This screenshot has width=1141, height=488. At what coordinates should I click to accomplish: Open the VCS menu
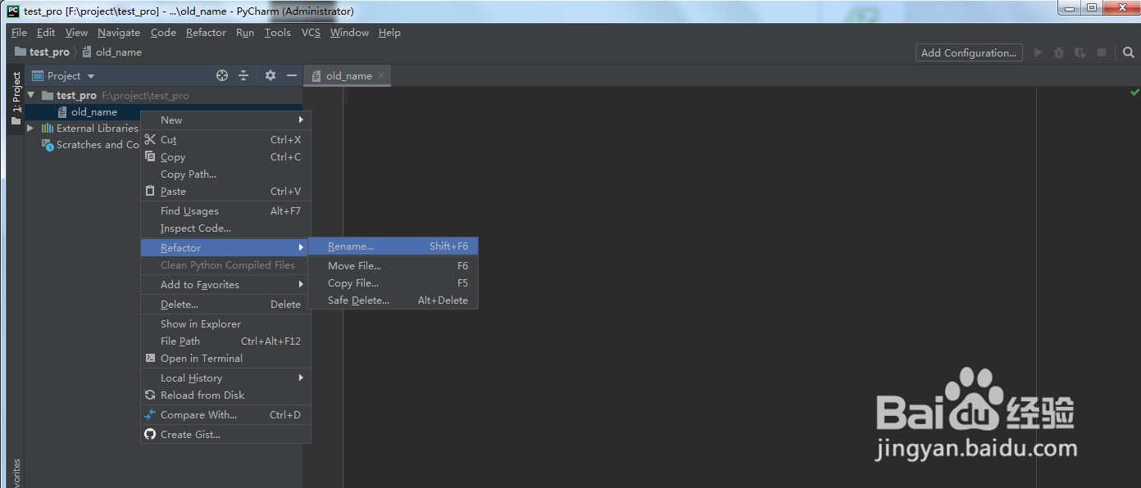tap(311, 33)
